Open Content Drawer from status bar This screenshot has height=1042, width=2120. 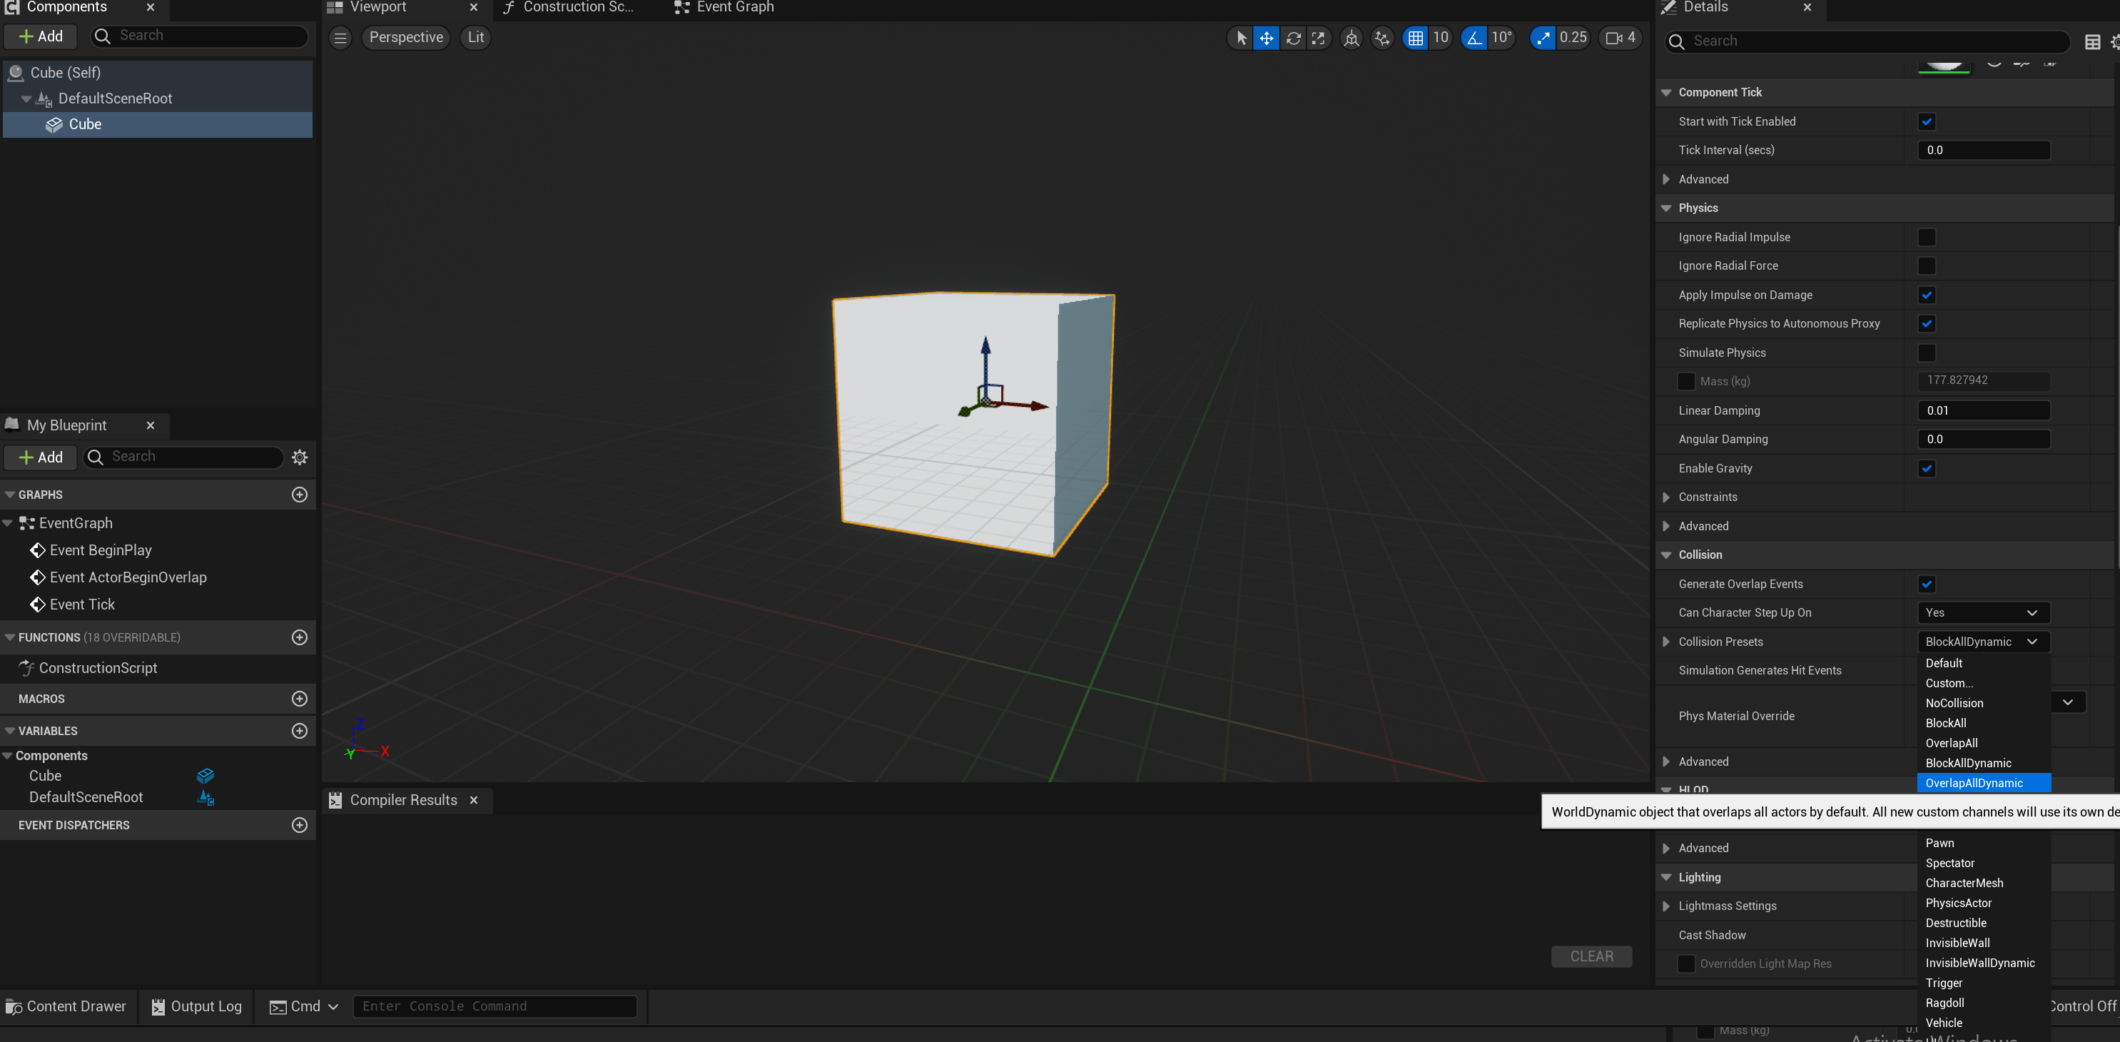pos(66,1006)
